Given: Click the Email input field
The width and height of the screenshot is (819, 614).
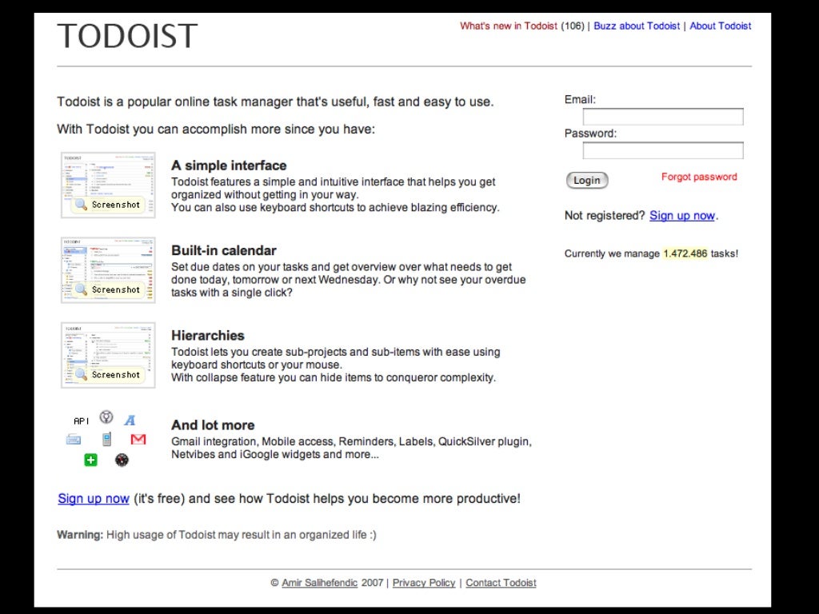Looking at the screenshot, I should click(x=663, y=117).
